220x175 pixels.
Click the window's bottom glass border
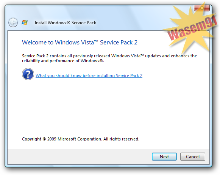108,166
